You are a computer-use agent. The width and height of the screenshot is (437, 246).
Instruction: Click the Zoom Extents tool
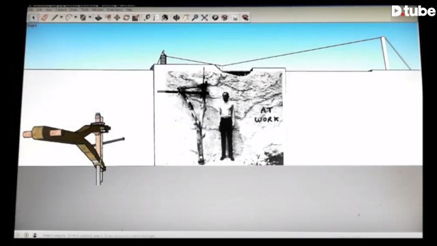pyautogui.click(x=205, y=18)
